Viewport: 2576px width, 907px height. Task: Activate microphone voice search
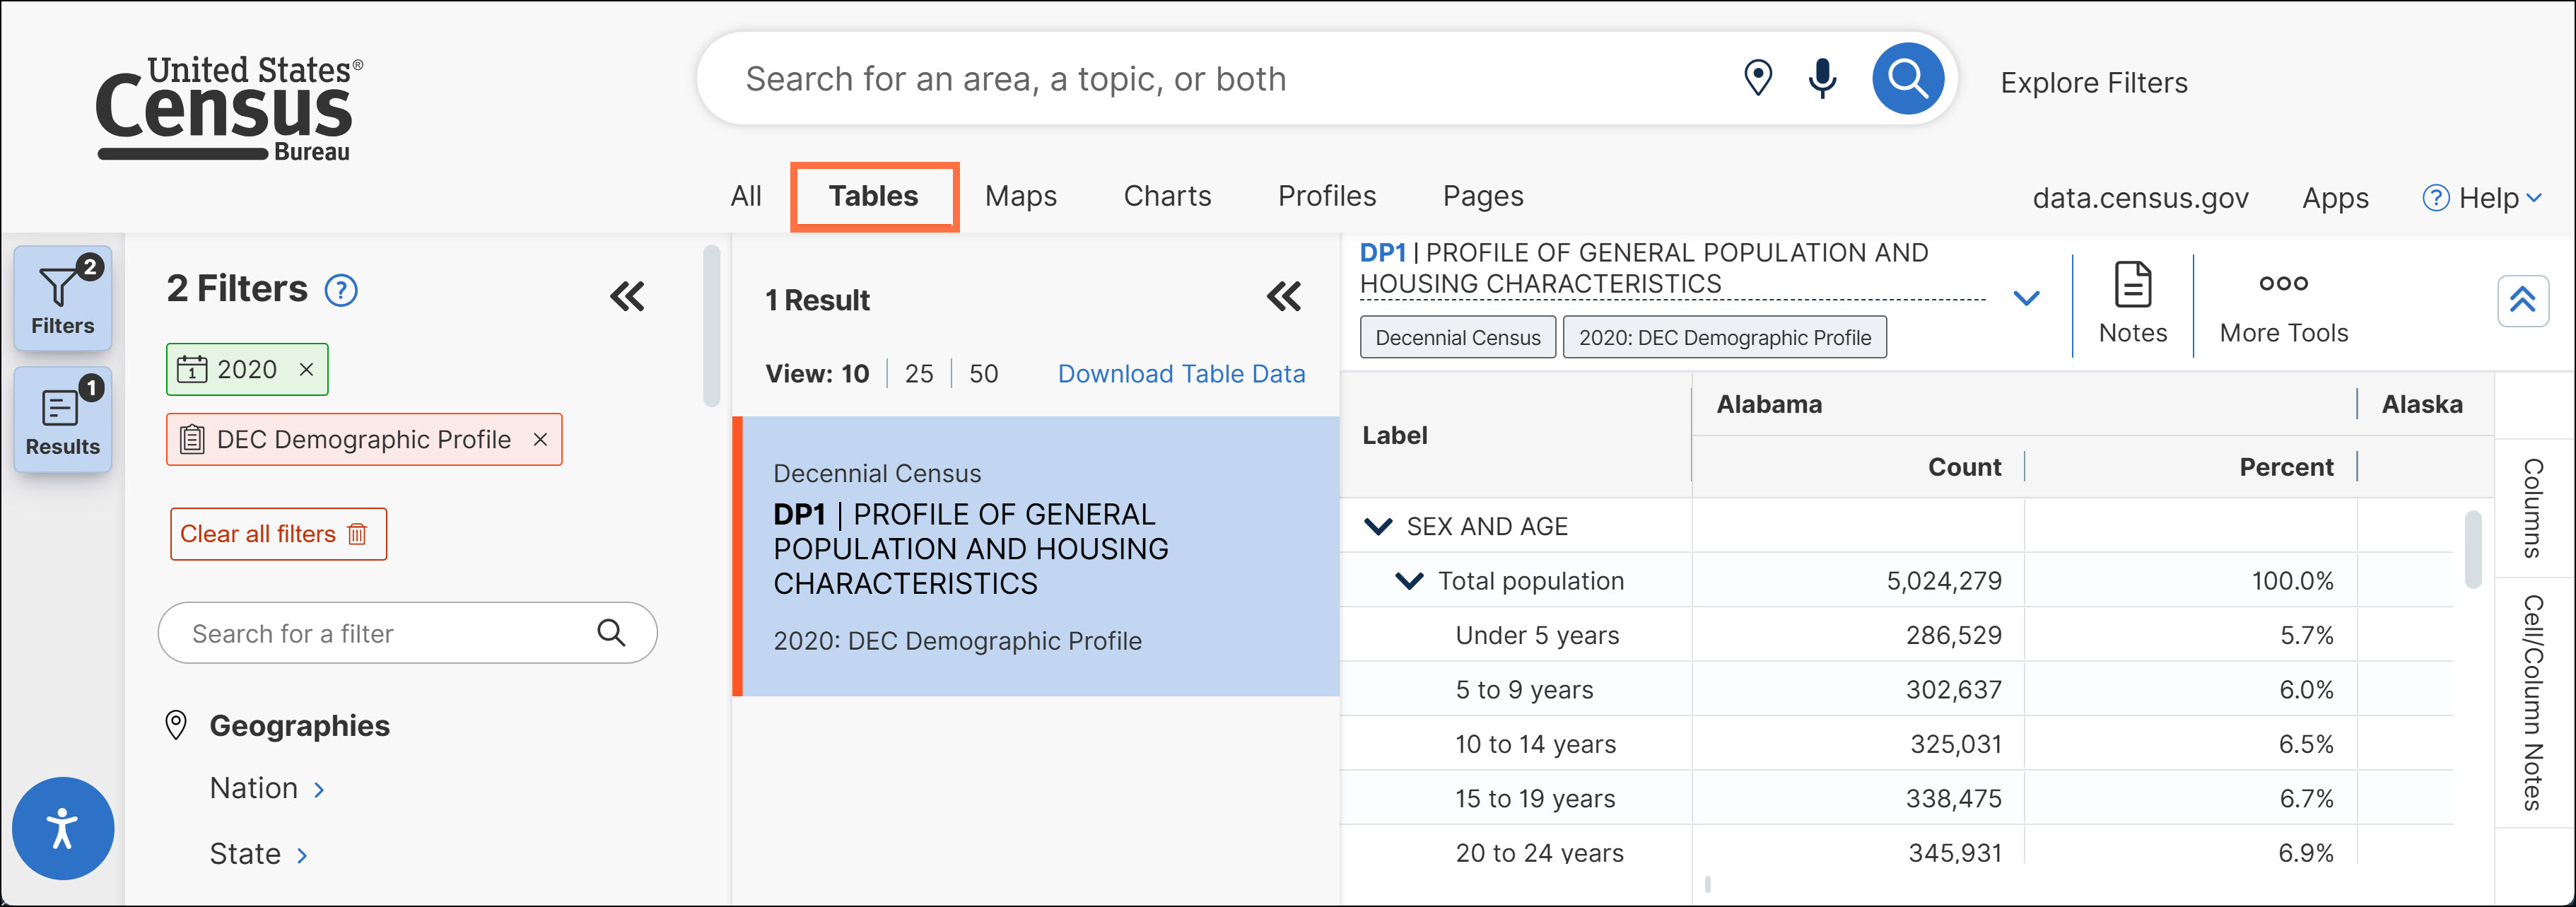1822,78
